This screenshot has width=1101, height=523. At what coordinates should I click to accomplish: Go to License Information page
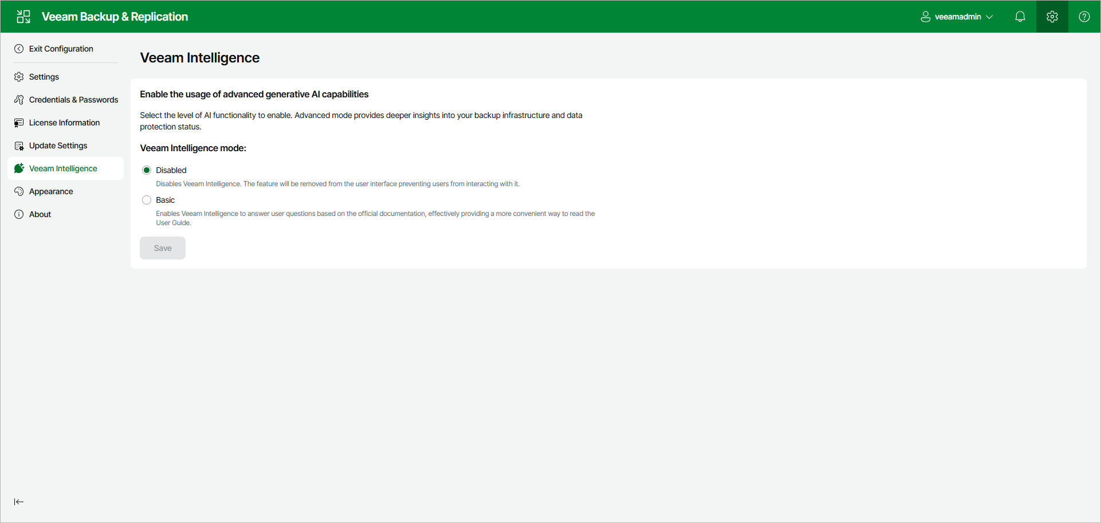(65, 123)
